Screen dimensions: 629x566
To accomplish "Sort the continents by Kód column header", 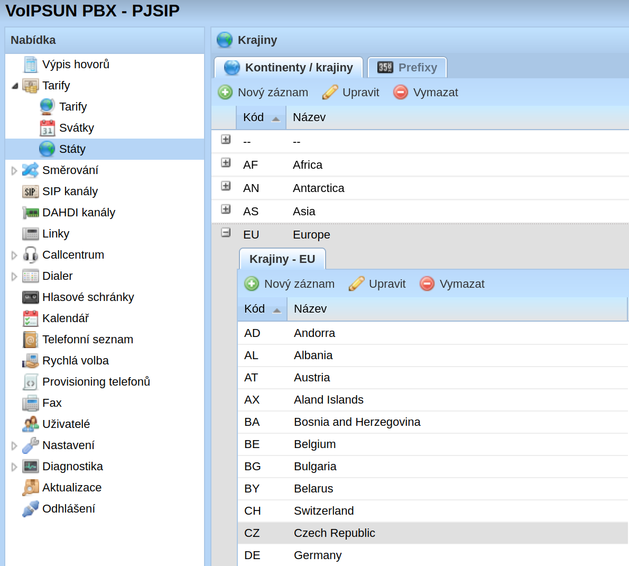I will pos(261,117).
